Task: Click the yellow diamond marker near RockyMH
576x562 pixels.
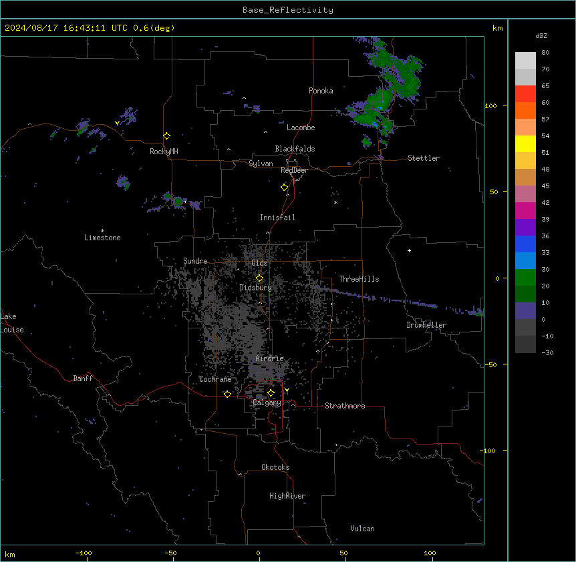Action: click(x=166, y=136)
